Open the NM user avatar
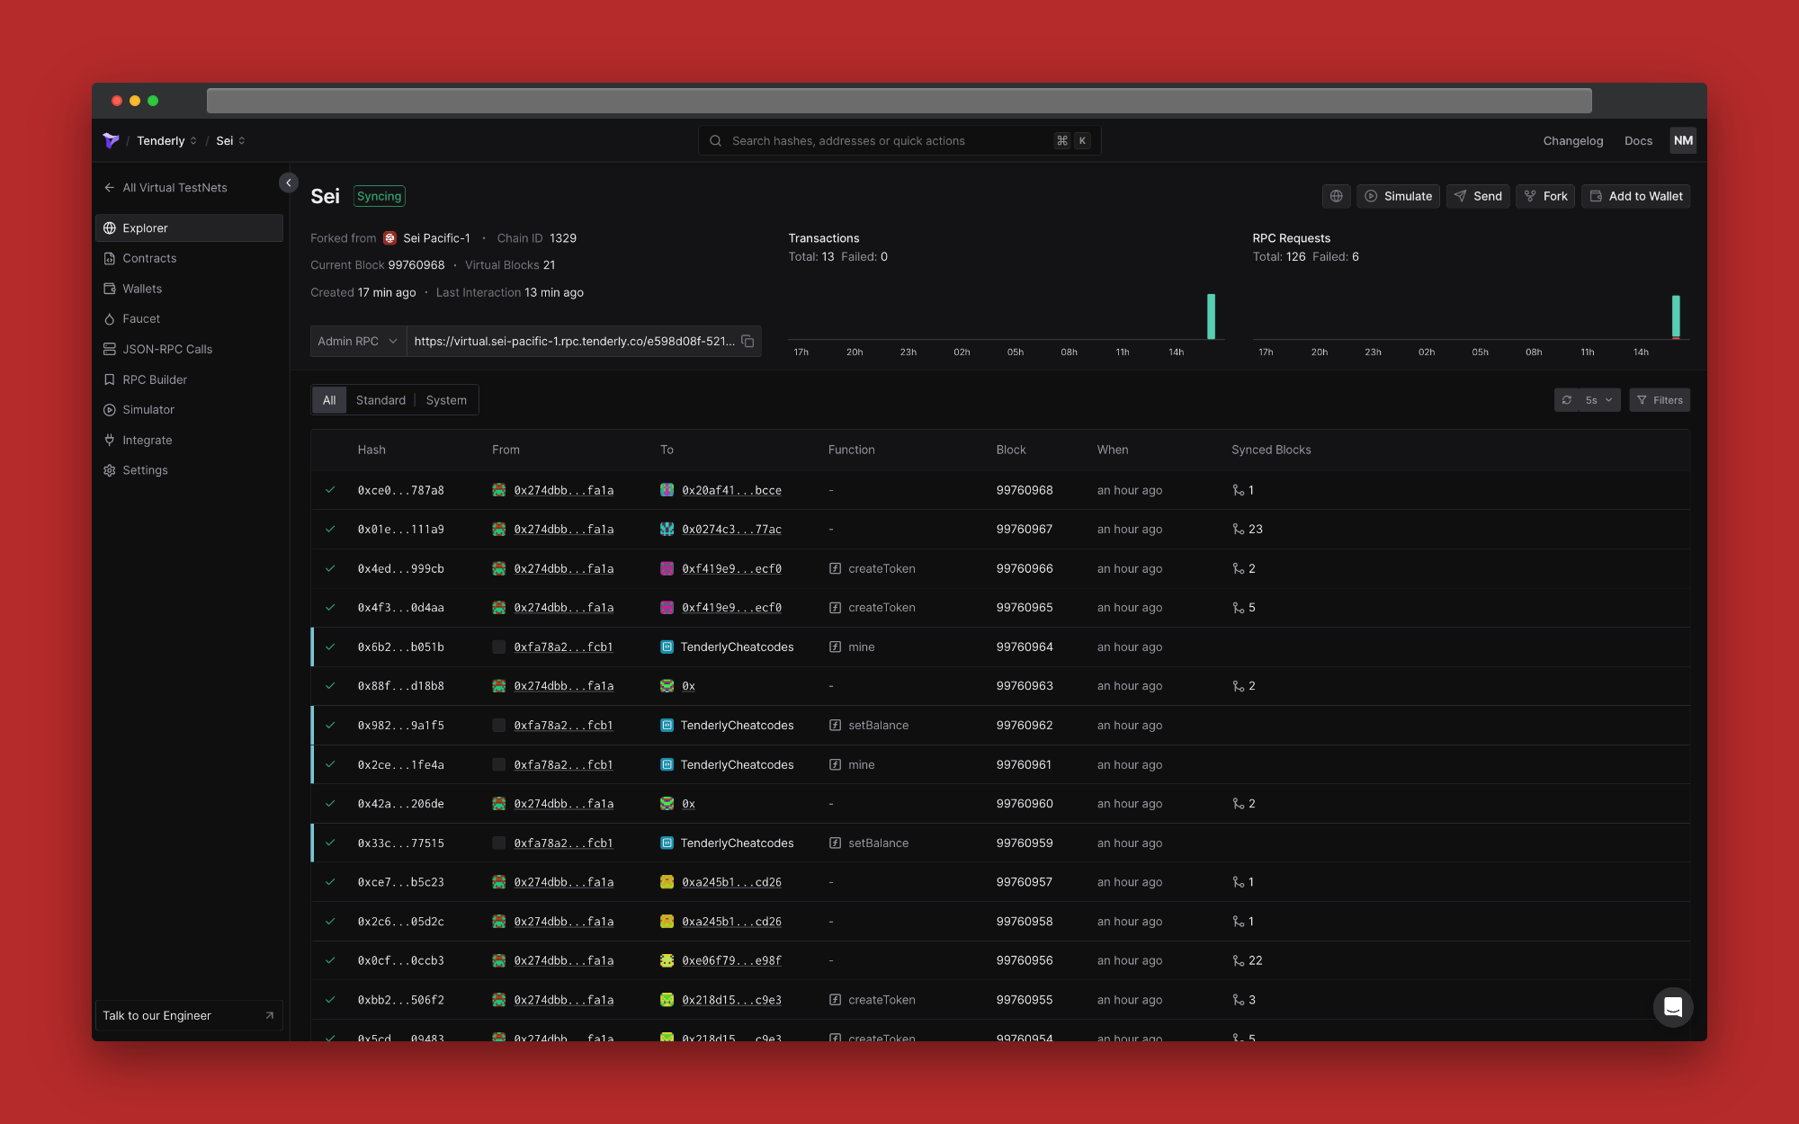 (x=1682, y=140)
